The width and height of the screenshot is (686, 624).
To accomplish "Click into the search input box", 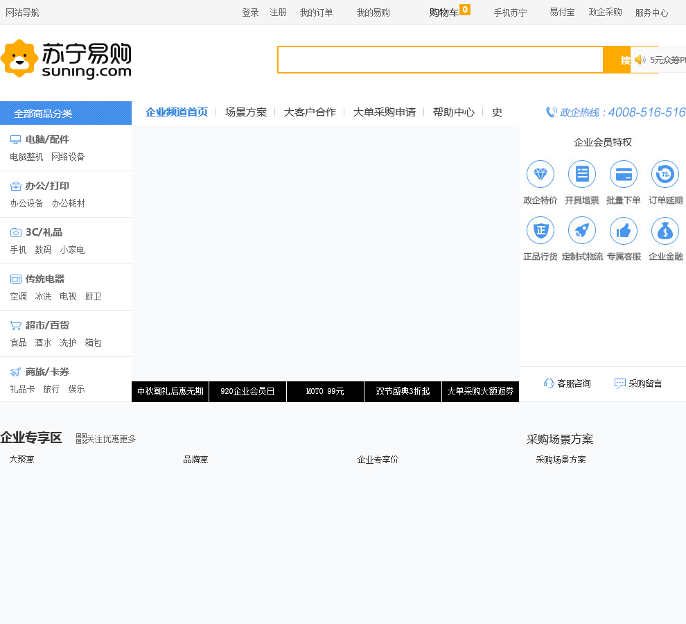I will click(x=440, y=60).
